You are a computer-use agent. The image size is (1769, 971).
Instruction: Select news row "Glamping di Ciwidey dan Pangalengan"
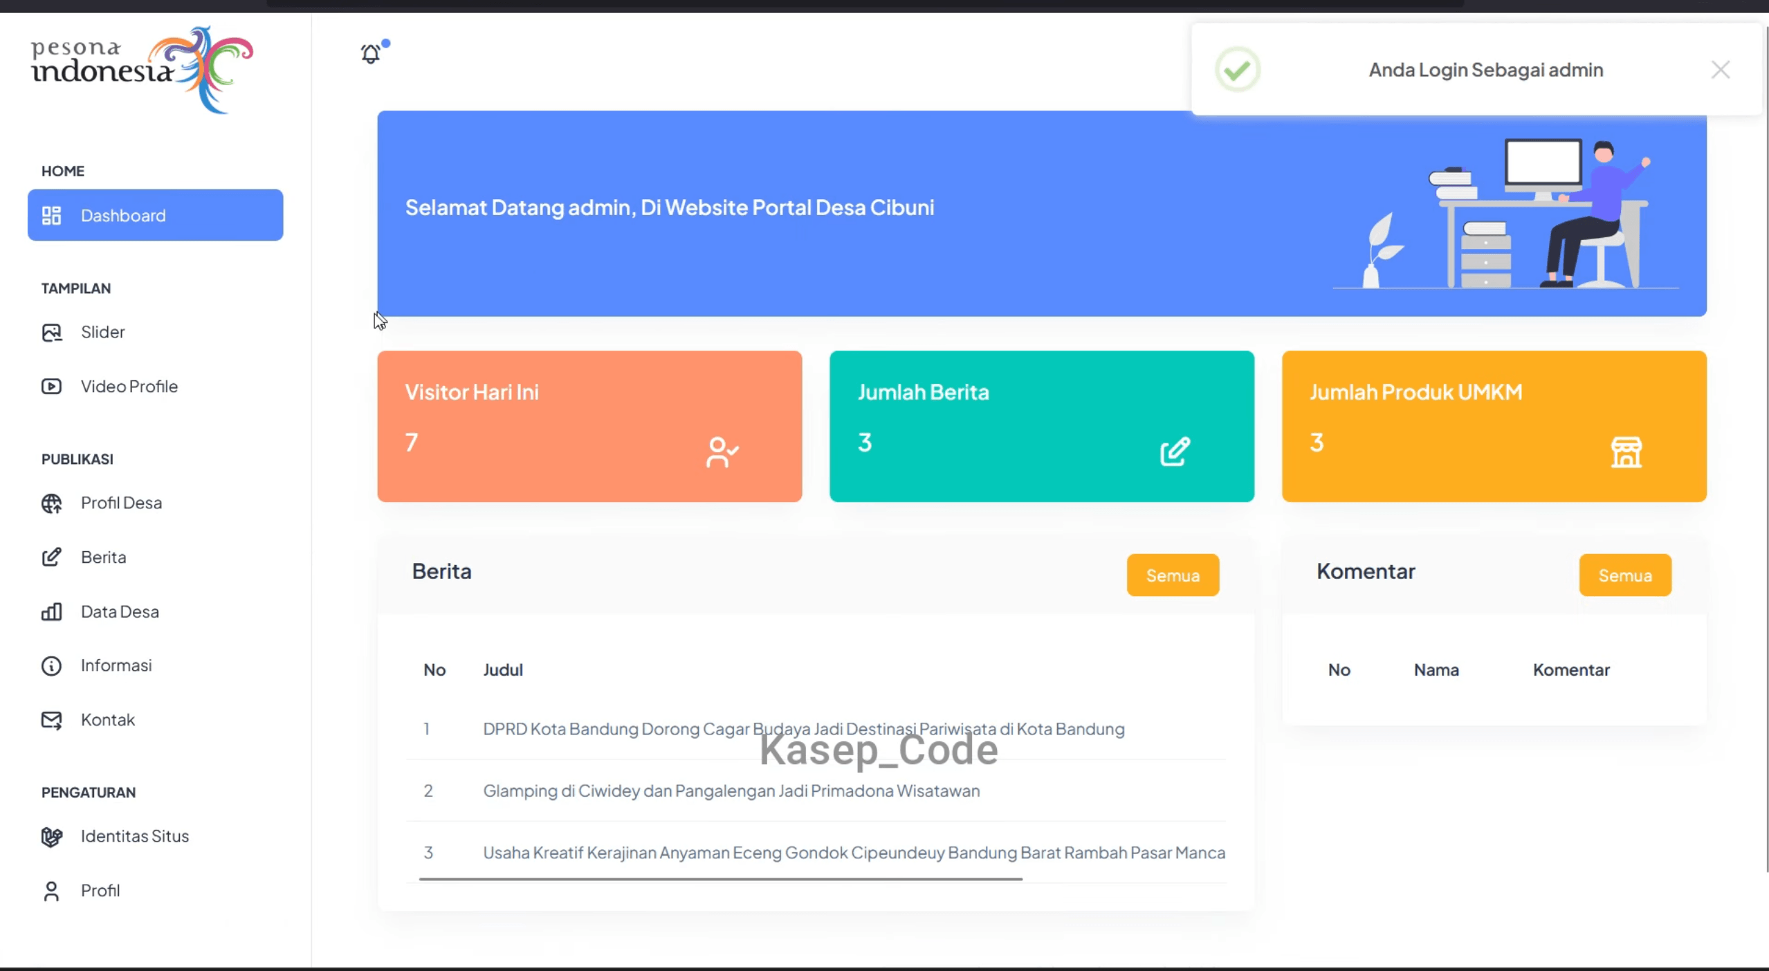click(x=816, y=790)
